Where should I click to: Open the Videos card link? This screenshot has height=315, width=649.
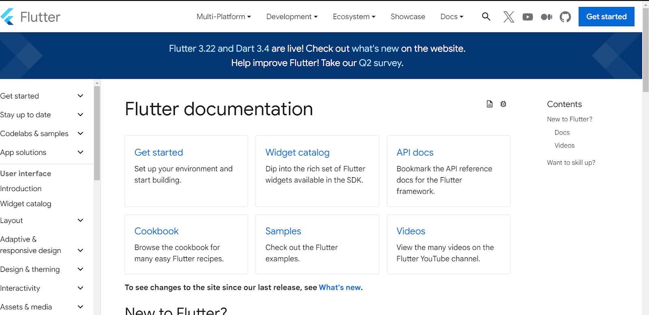pos(411,231)
